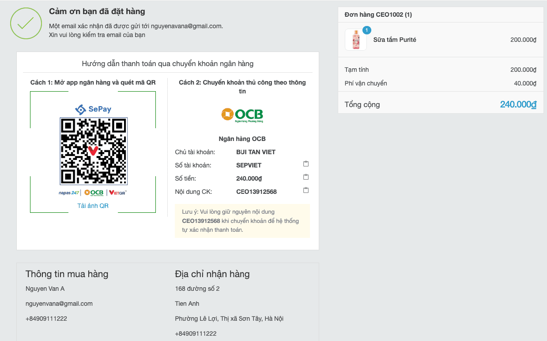547x341 pixels.
Task: Click the green checkmark success icon
Action: point(26,23)
